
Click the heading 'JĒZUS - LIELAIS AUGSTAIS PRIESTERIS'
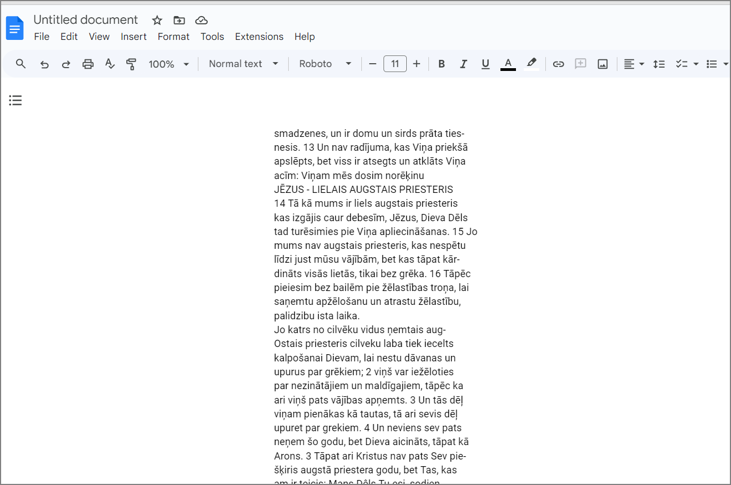click(364, 190)
